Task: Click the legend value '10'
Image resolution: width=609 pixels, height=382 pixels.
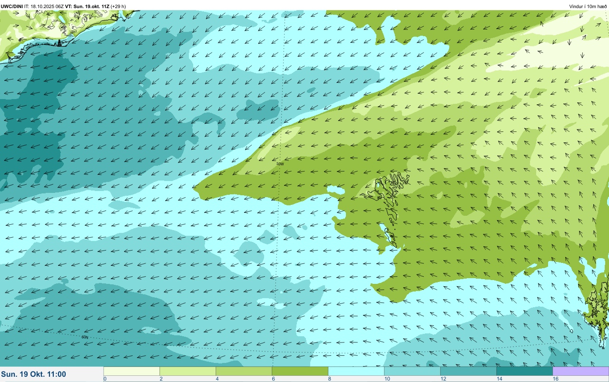Action: click(387, 379)
